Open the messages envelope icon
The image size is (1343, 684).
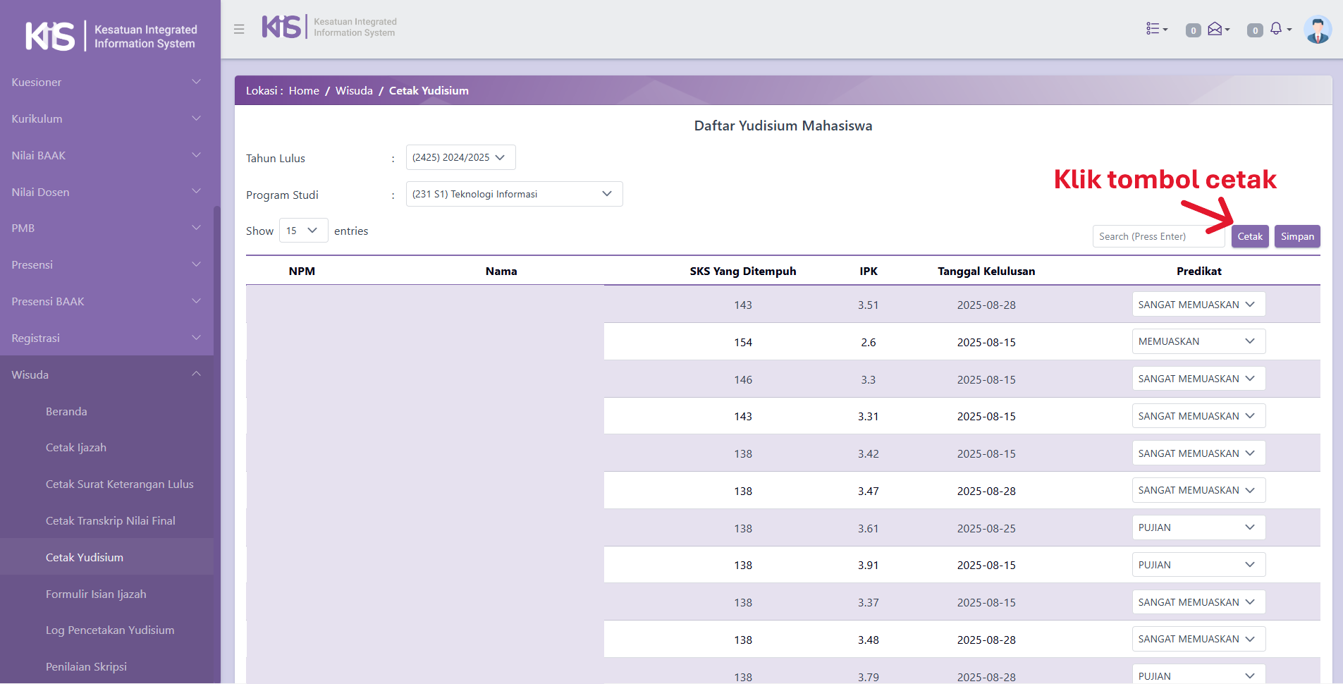click(x=1217, y=29)
